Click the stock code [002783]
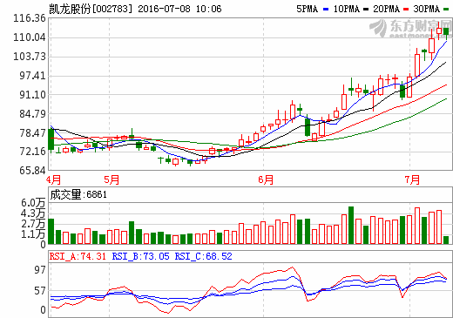Image resolution: width=453 pixels, height=318 pixels. (112, 9)
